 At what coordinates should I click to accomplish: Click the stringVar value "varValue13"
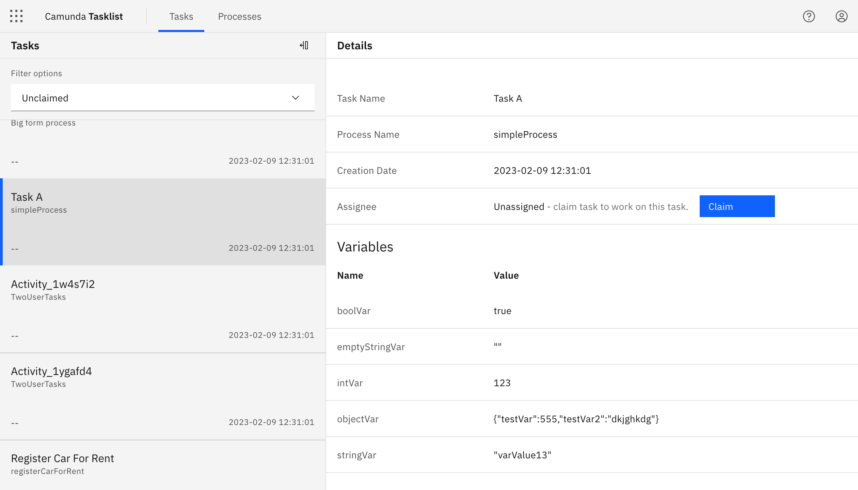522,455
